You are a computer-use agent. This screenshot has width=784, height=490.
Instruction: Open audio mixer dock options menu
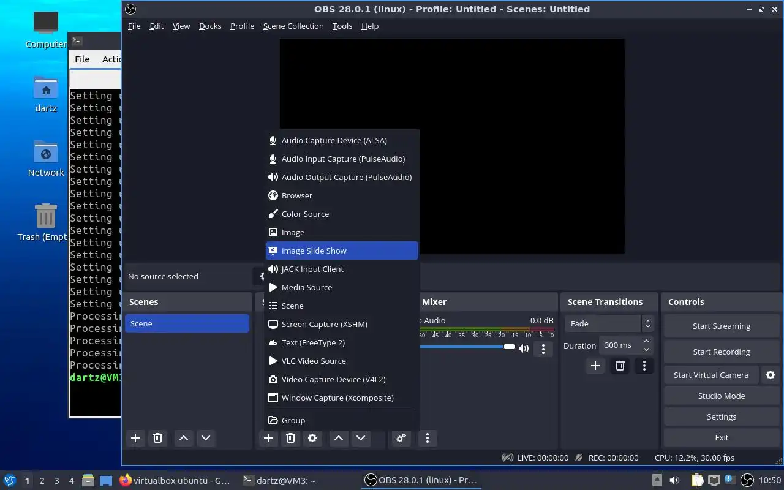(x=428, y=438)
